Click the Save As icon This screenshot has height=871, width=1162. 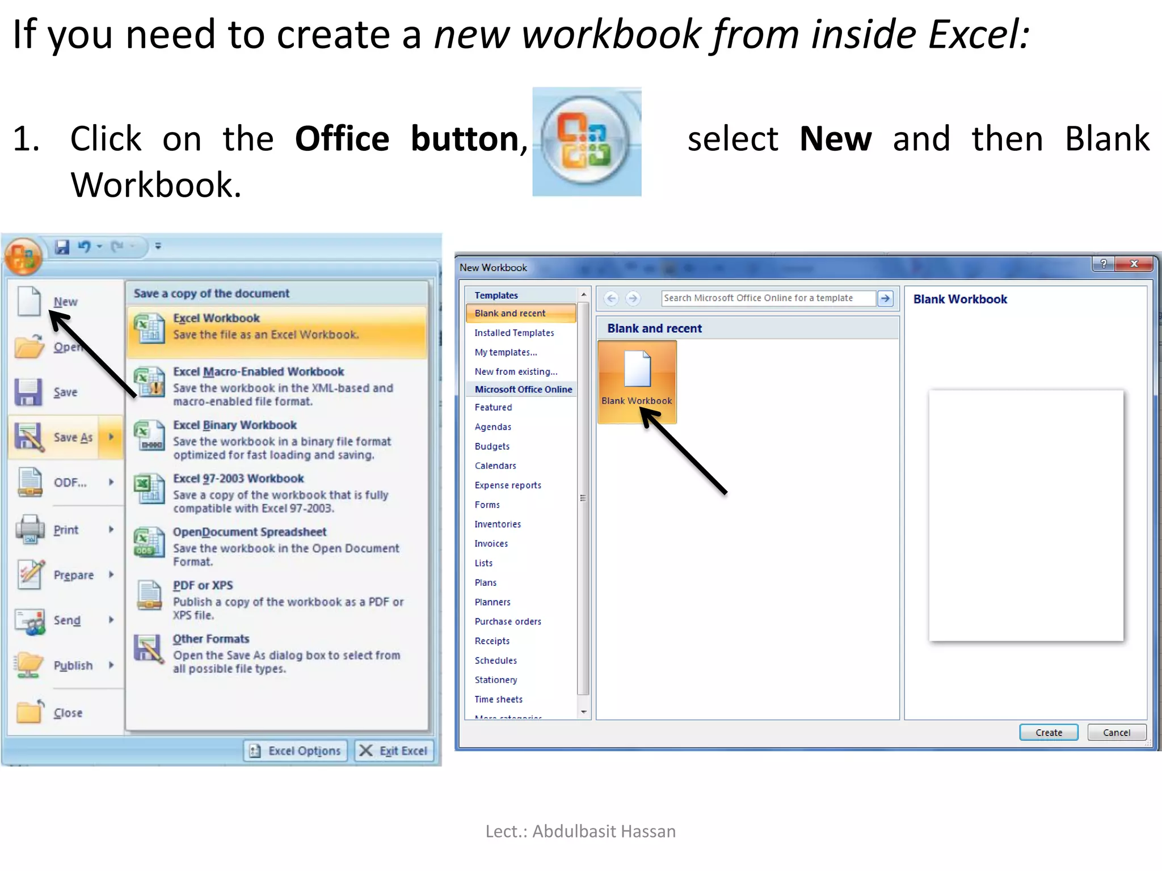(29, 437)
